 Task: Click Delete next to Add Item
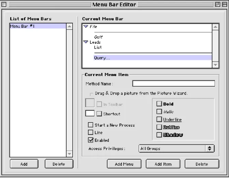tap(202, 164)
